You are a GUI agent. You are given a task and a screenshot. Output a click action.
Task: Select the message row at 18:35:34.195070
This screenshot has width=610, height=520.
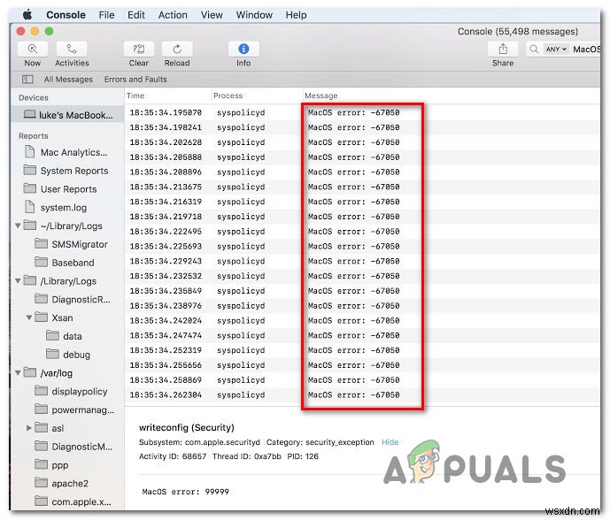click(x=362, y=112)
